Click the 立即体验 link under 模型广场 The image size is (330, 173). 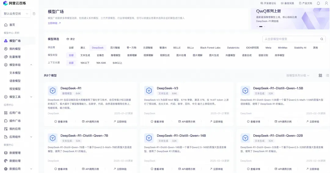click(x=54, y=23)
